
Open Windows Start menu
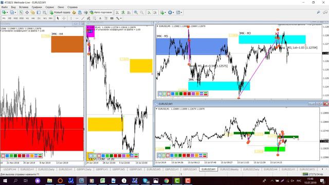pos(5,180)
